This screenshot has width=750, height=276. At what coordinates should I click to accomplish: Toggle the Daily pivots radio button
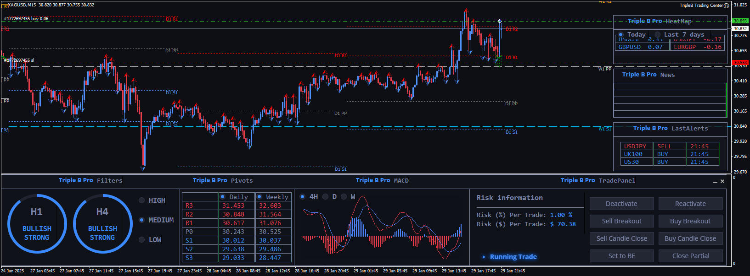223,197
